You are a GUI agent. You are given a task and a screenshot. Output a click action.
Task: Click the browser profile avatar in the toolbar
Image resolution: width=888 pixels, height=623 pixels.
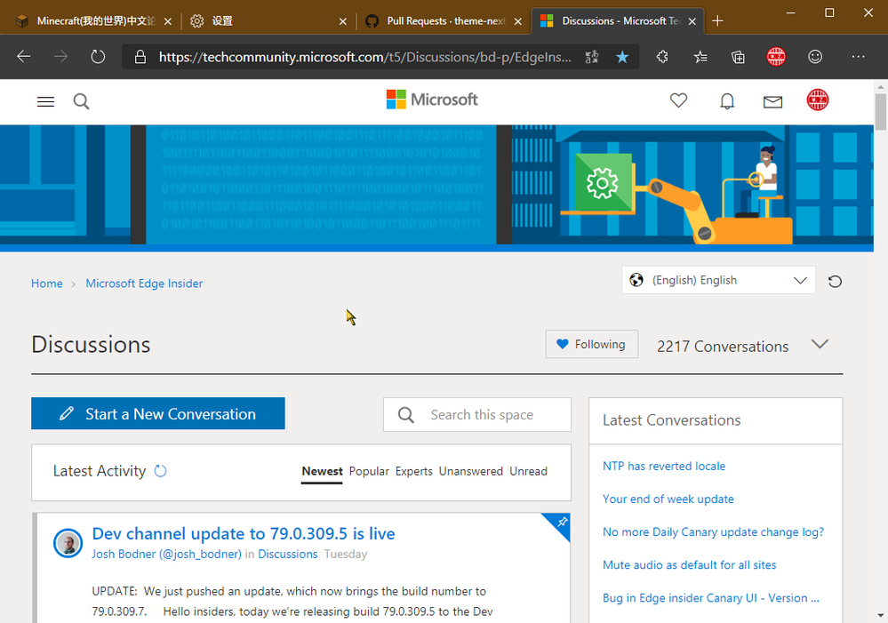[x=776, y=57]
